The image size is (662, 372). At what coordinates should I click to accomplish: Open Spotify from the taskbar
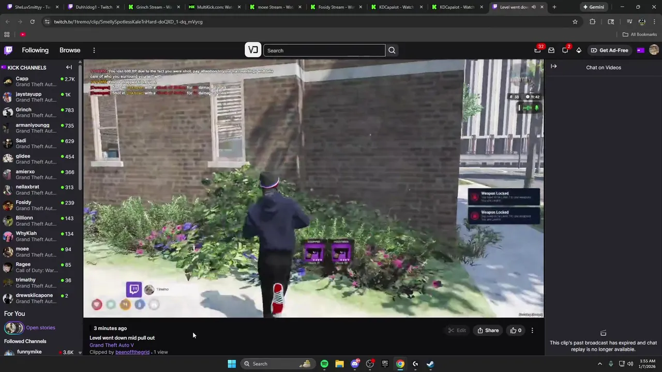tap(324, 364)
